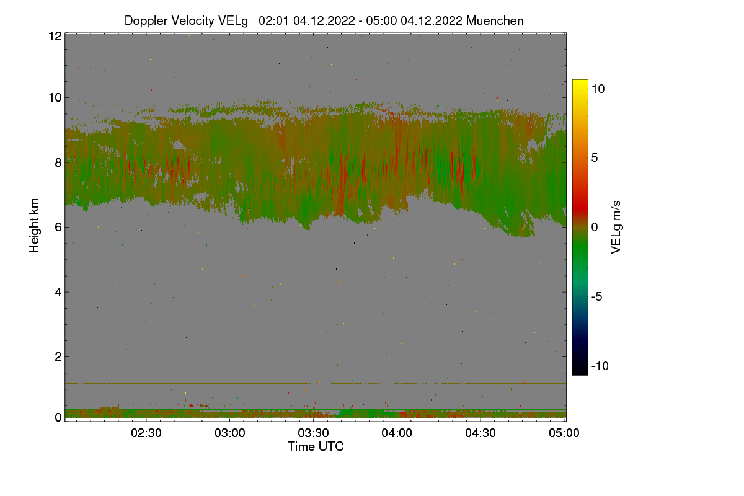Click the '02:30' time tick label
Image resolution: width=744 pixels, height=496 pixels.
point(147,433)
